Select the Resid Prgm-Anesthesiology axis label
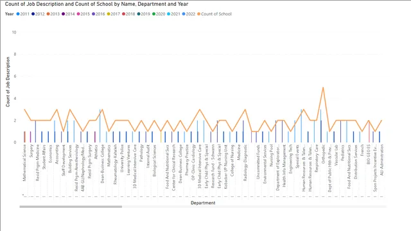411x231 pixels. pos(76,167)
